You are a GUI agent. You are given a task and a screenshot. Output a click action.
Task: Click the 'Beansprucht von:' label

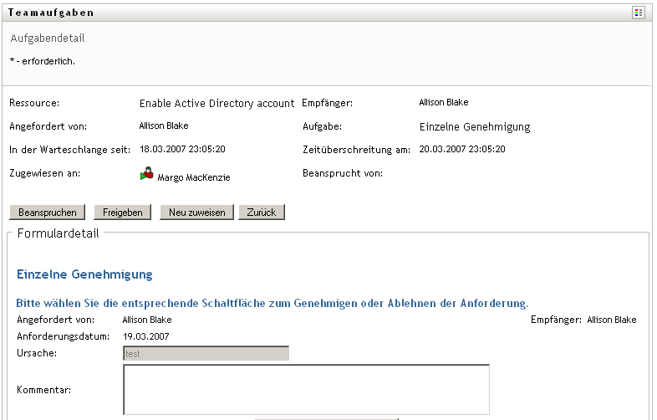tap(343, 173)
